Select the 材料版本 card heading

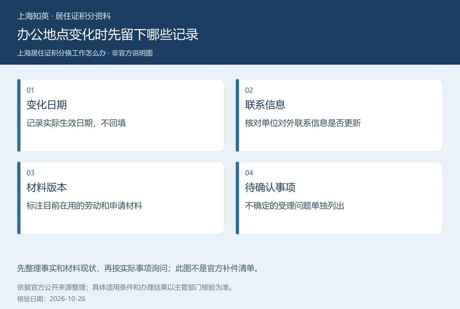(x=47, y=188)
